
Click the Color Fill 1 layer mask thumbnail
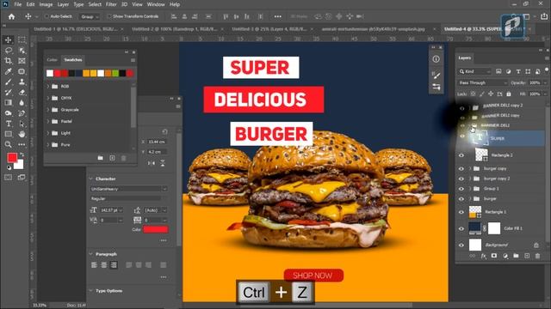494,228
